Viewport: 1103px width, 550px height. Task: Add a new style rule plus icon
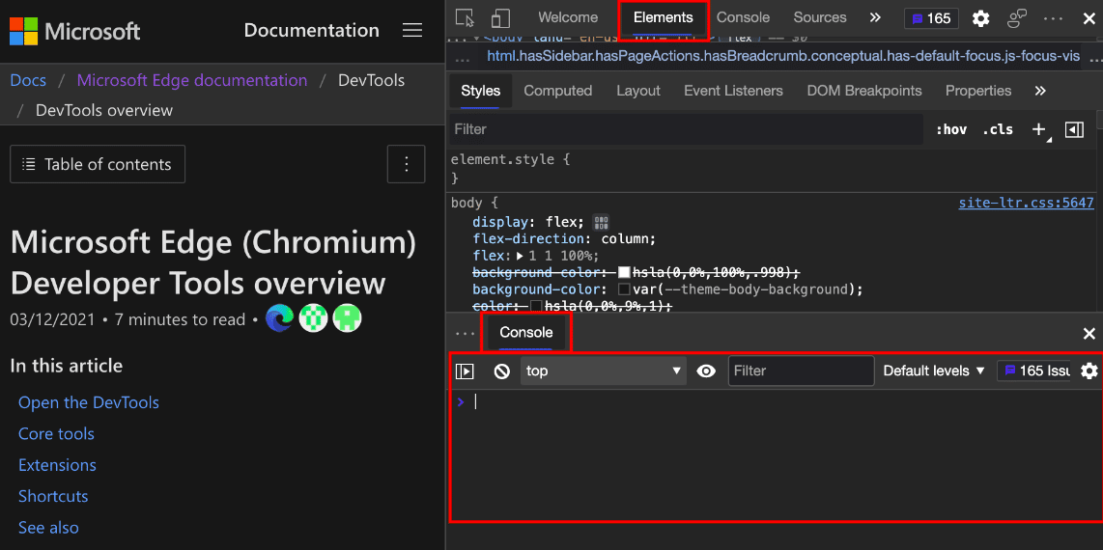[1039, 129]
